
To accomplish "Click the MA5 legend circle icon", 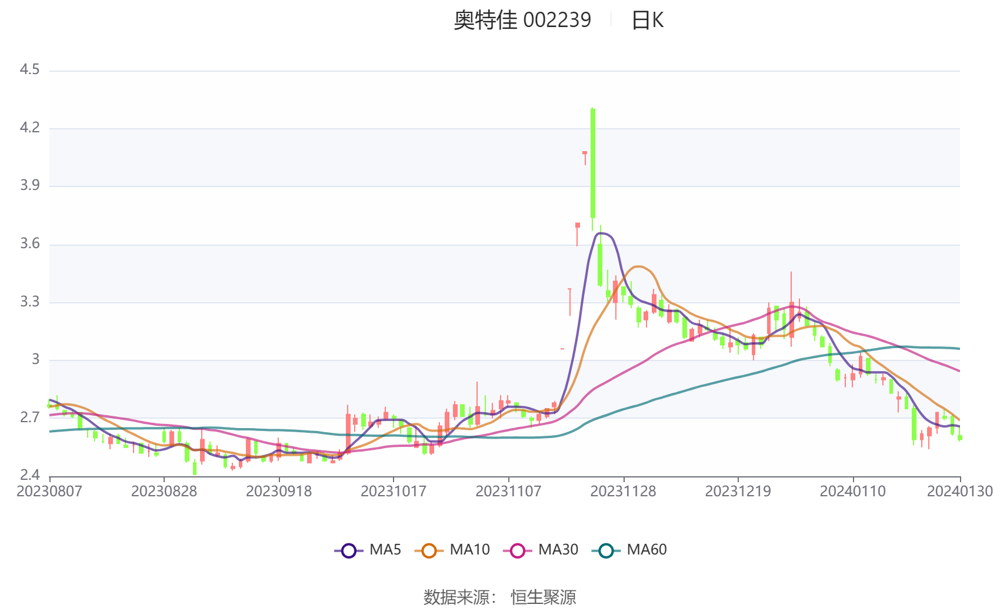I will click(x=349, y=550).
